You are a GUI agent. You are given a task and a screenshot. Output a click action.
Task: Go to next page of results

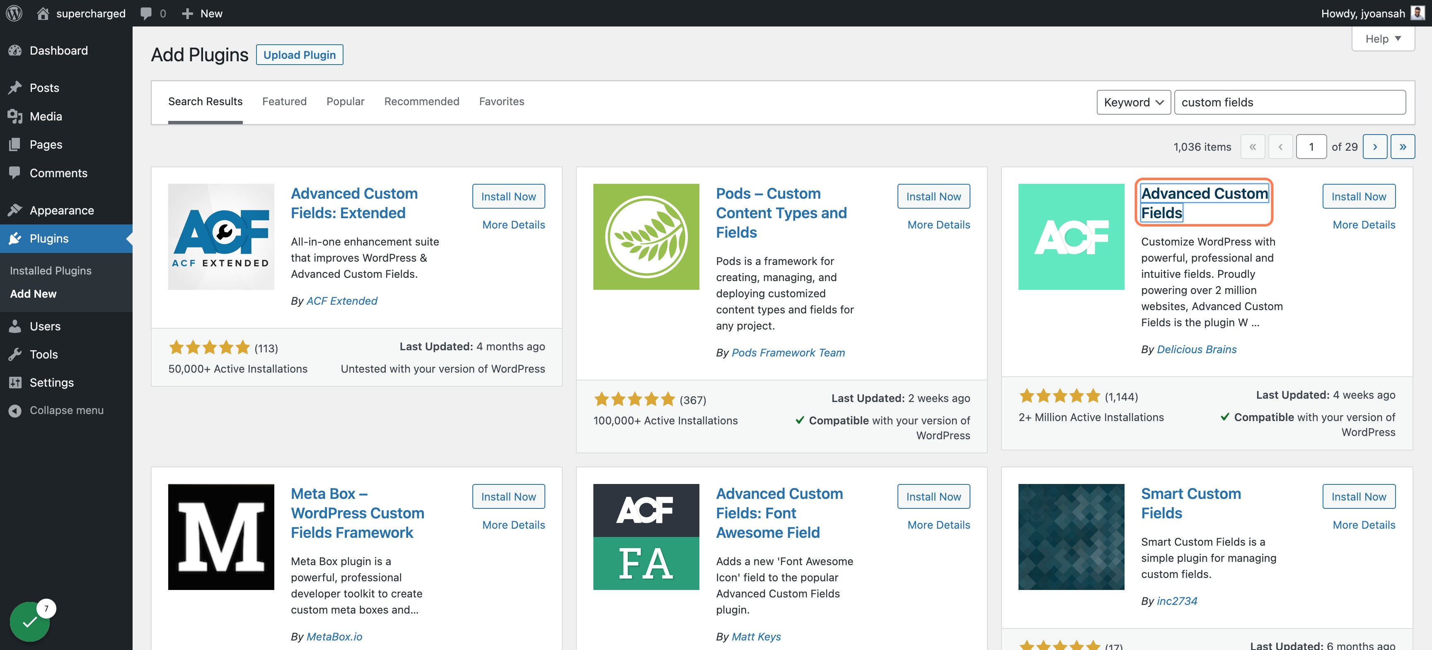1375,147
